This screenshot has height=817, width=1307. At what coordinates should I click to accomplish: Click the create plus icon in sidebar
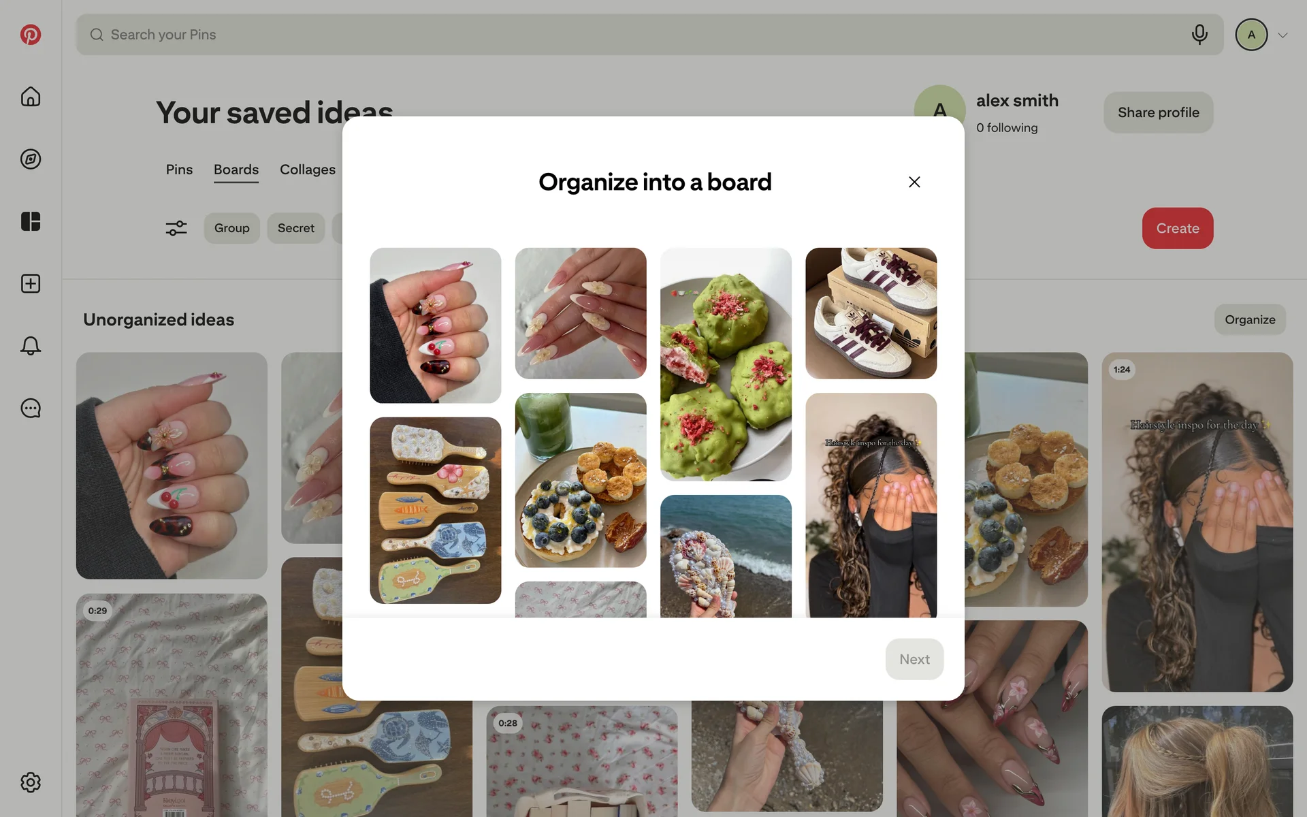click(31, 284)
